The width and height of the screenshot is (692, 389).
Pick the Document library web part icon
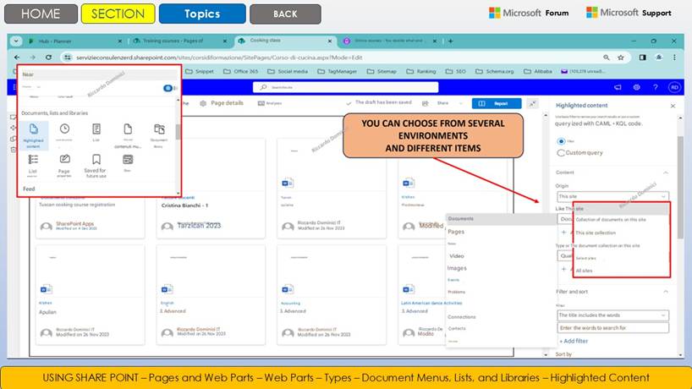pos(159,129)
